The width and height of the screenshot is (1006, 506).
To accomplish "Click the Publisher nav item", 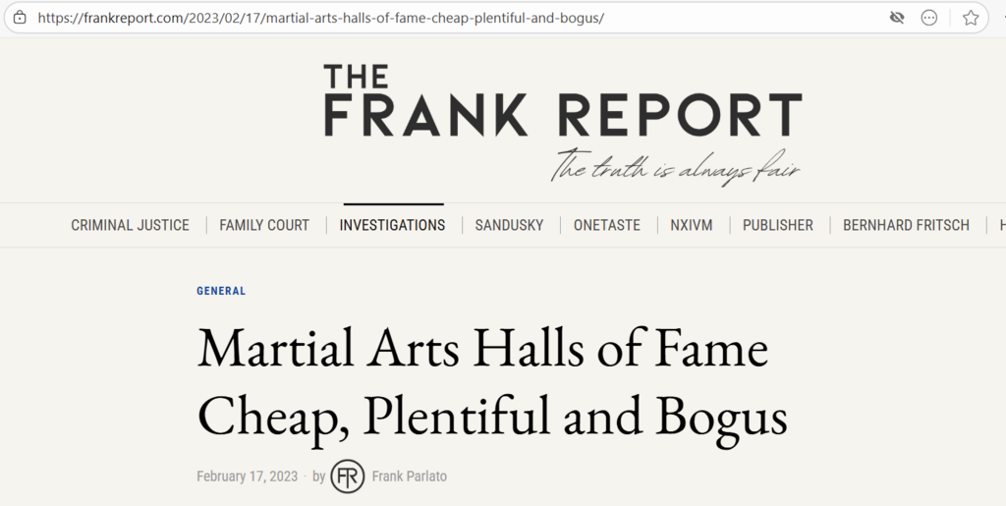I will [x=777, y=225].
